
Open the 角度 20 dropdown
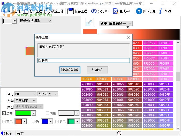25,94
